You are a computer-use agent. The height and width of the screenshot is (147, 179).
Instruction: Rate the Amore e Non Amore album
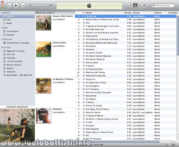[x=58, y=23]
